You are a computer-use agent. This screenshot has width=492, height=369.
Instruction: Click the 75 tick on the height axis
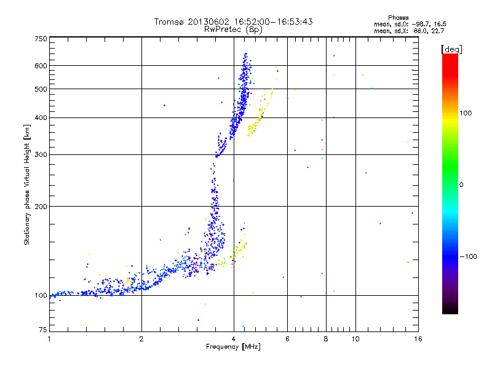point(42,331)
